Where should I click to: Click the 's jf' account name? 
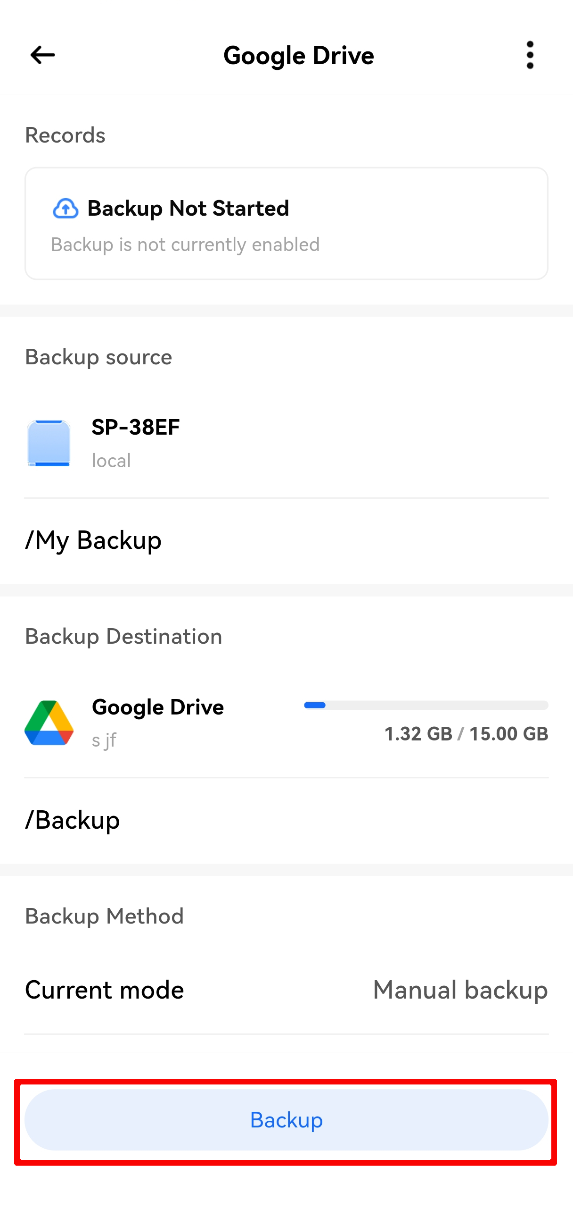[104, 740]
